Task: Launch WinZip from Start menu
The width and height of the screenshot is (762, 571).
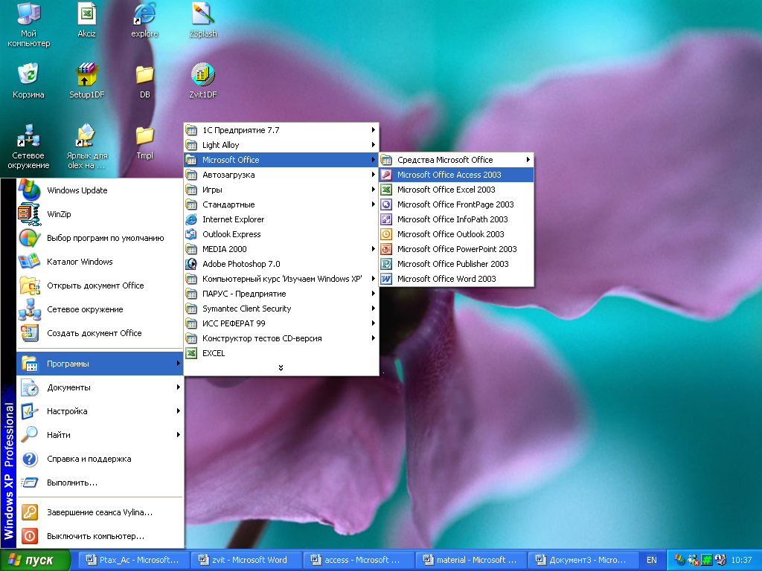Action: click(100, 214)
